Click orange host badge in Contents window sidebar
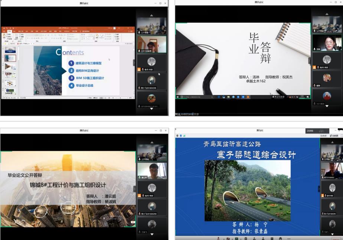Image resolution: width=343 pixels, height=240 pixels. (139, 69)
